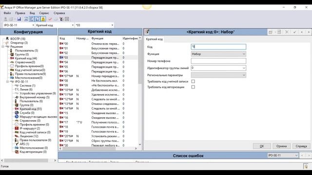Select the Система (1) tree item

[x=27, y=86]
